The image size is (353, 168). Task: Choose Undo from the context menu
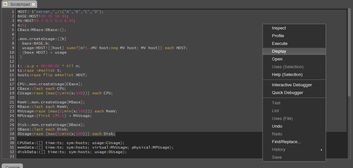[x=294, y=126]
